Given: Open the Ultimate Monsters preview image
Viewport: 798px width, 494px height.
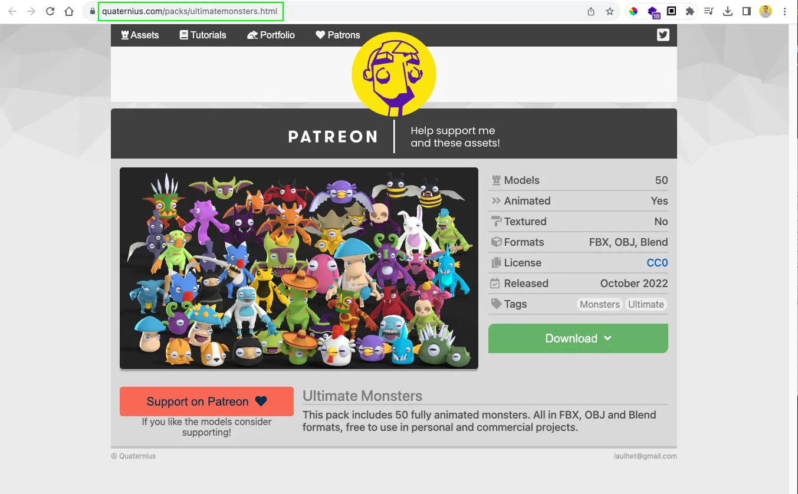Looking at the screenshot, I should pos(299,268).
